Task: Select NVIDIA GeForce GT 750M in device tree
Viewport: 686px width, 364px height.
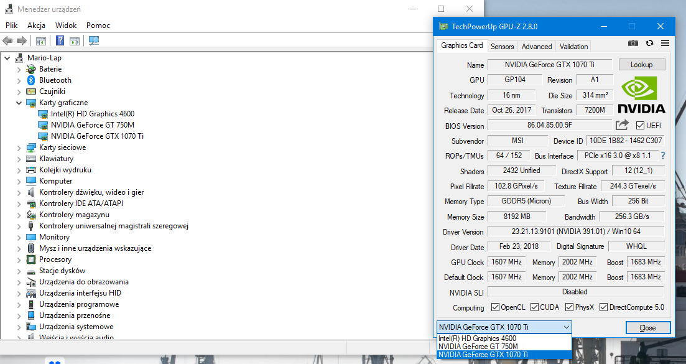Action: [x=92, y=125]
